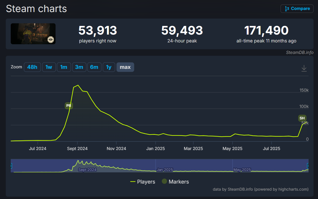
Task: Grab the left navigator range handle
Action: tap(11, 166)
